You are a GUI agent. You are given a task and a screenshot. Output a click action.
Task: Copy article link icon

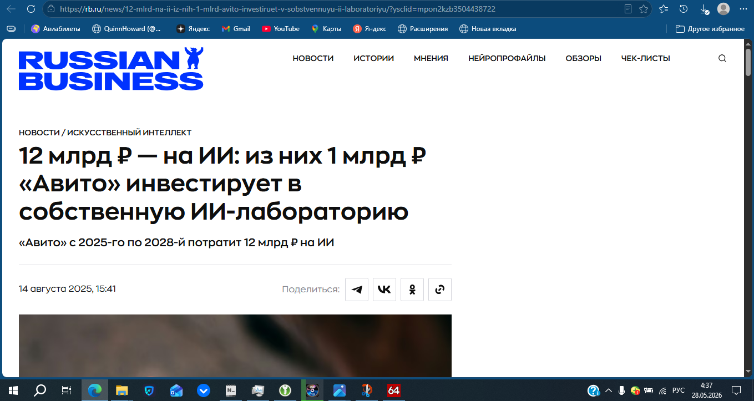click(440, 290)
